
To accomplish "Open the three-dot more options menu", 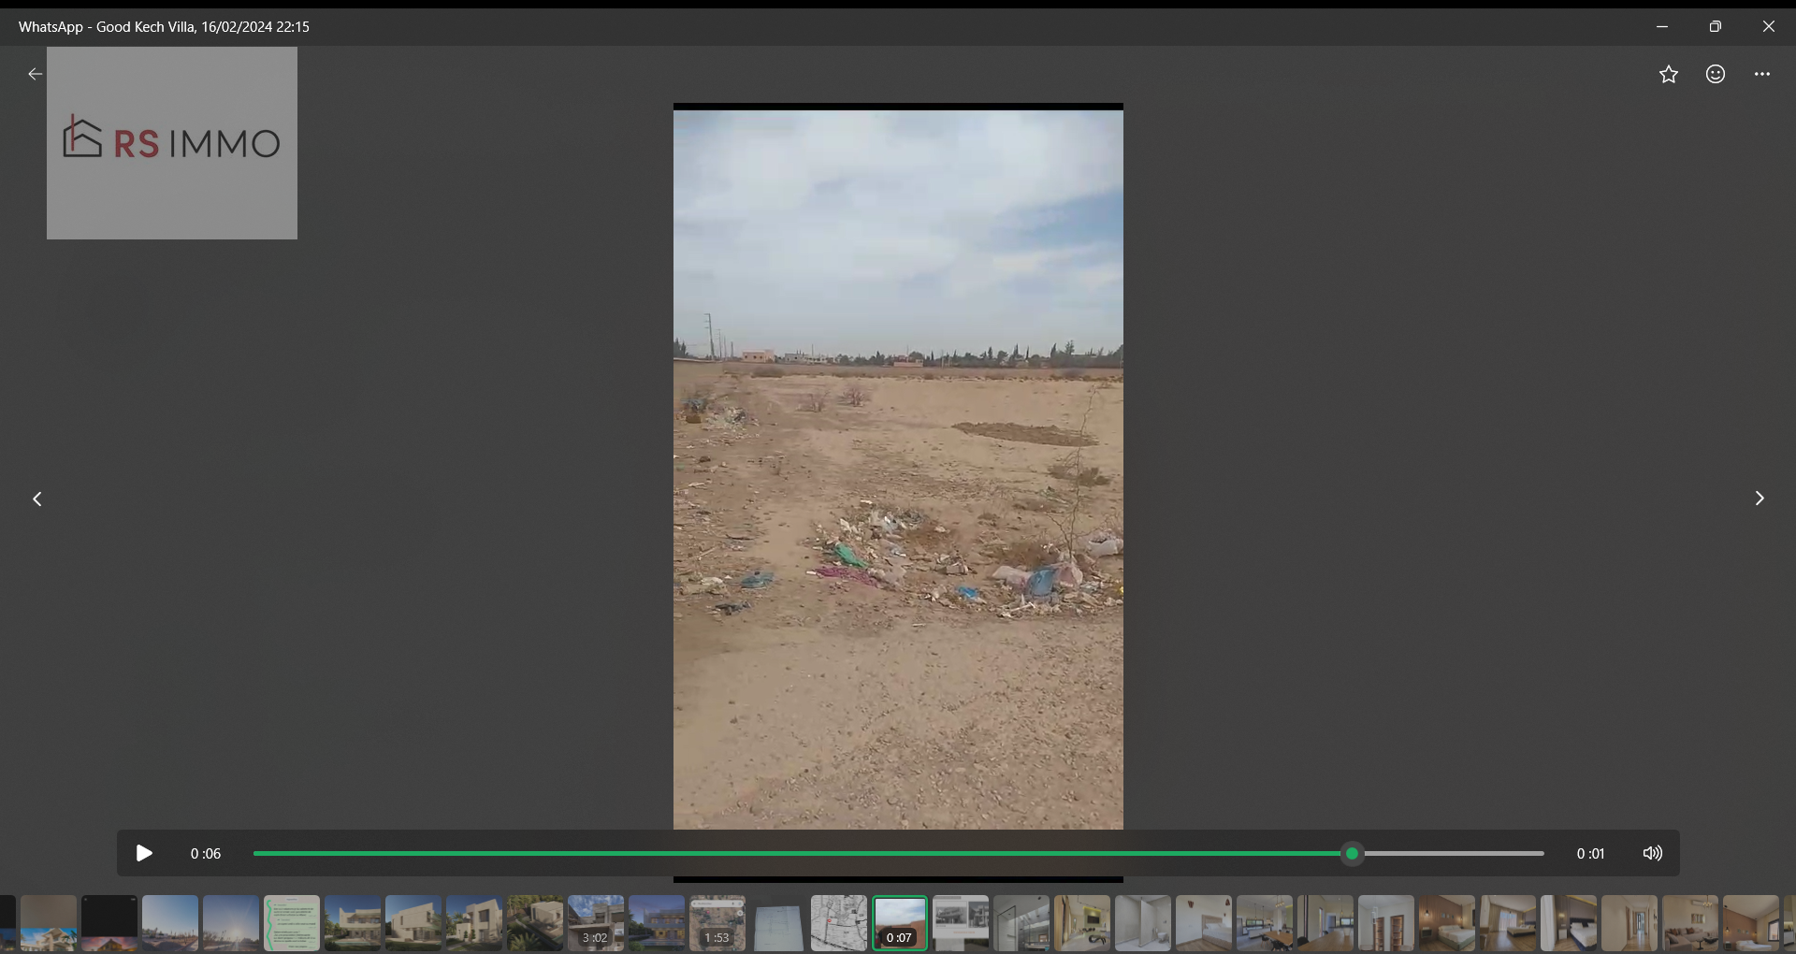I will (x=1762, y=74).
